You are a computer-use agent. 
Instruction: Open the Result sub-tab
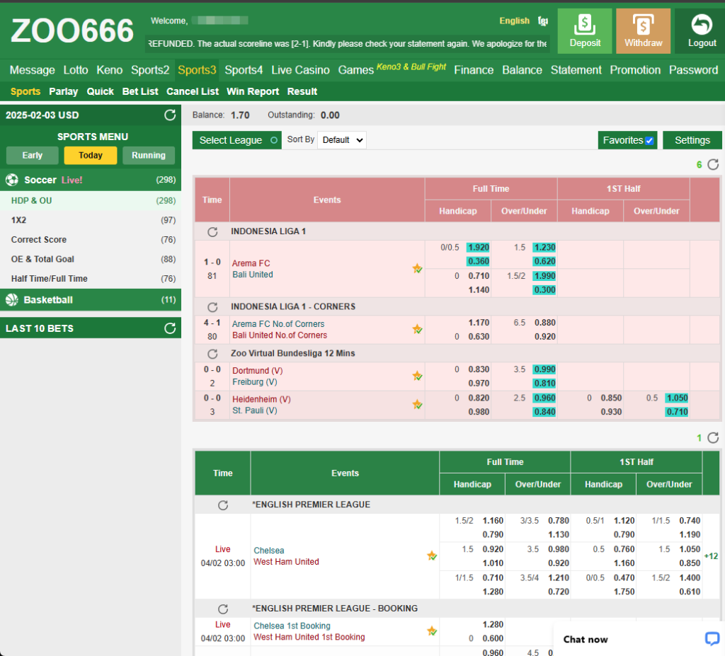pyautogui.click(x=302, y=91)
